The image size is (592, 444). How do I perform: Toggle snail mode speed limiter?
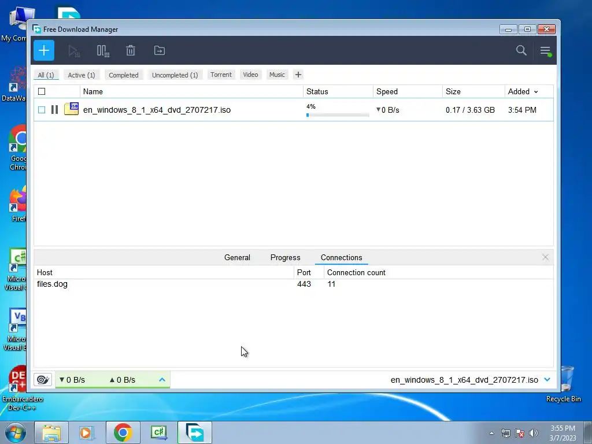click(43, 379)
